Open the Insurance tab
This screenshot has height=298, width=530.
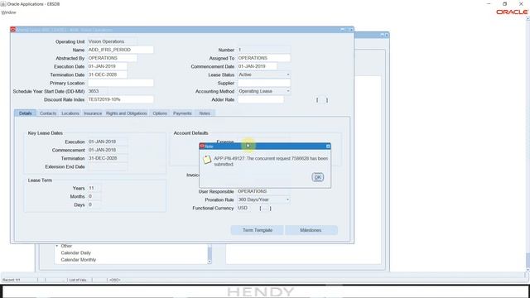coord(93,113)
